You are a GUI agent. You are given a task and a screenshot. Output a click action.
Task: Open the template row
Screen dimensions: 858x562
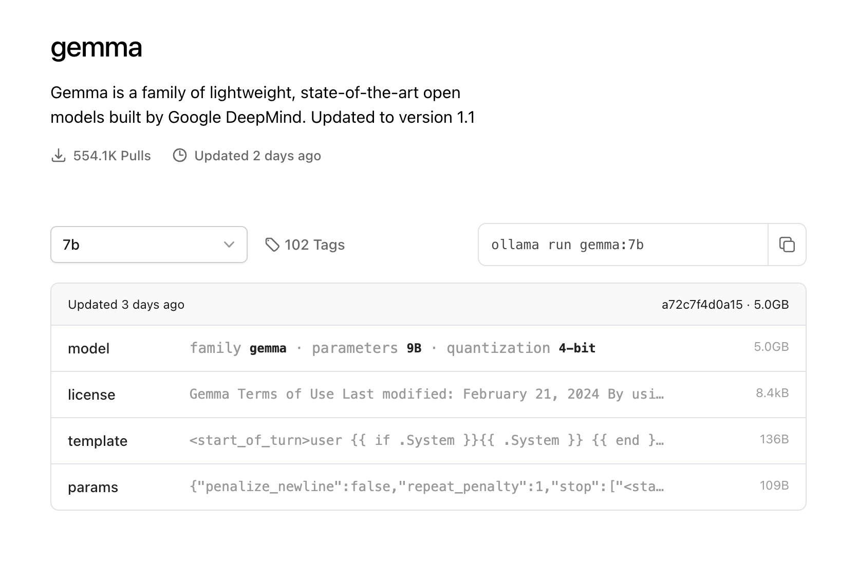point(428,441)
